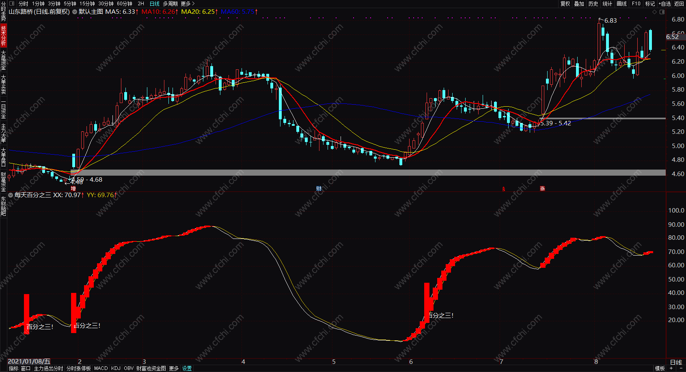Click the minus zoom icon at bottom right
Image resolution: width=686 pixels, height=372 pixels.
tap(681, 368)
